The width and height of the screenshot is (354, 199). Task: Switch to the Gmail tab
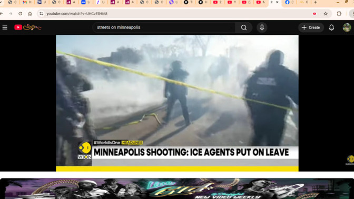(x=27, y=2)
